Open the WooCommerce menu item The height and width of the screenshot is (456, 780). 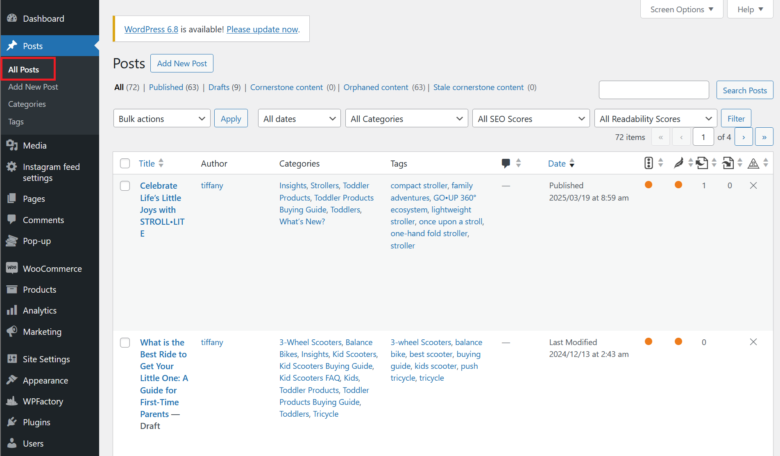[50, 269]
